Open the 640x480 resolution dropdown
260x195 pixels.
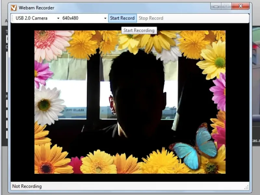(84, 18)
